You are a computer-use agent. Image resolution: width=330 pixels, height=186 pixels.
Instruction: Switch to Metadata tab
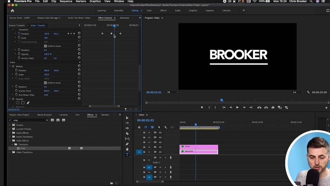(x=124, y=18)
